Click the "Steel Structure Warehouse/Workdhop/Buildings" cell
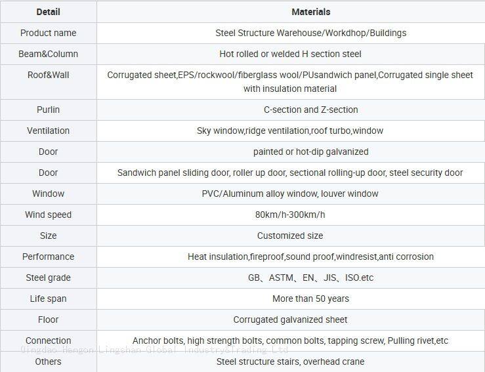Screen dimensions: 485x372 310,33
